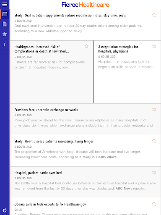Open the documents page sidebar icon
The height and width of the screenshot is (215, 161).
point(5,24)
